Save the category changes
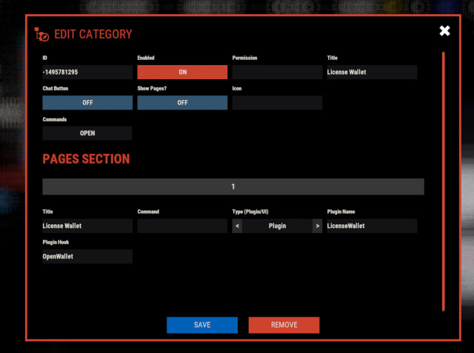 (202, 325)
